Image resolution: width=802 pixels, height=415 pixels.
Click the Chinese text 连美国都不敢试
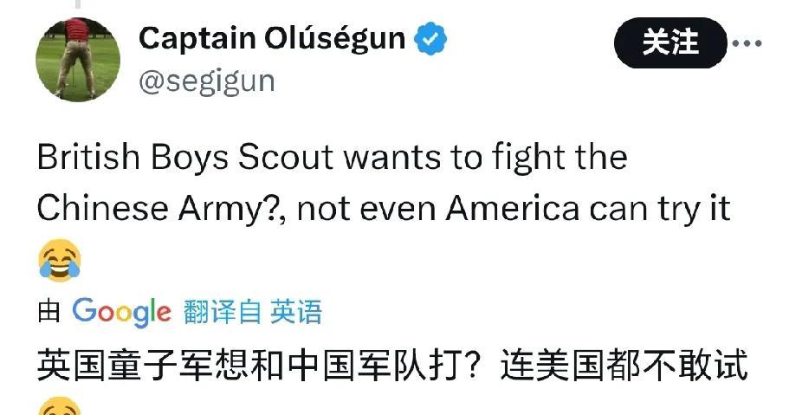click(624, 366)
